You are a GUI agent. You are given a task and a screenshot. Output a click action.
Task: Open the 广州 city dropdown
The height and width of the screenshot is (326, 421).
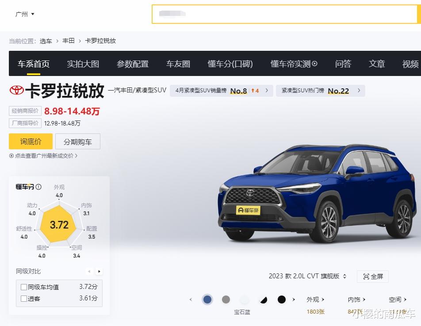pos(25,14)
